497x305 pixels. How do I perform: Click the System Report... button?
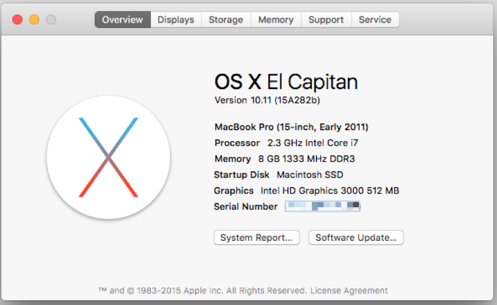[257, 238]
